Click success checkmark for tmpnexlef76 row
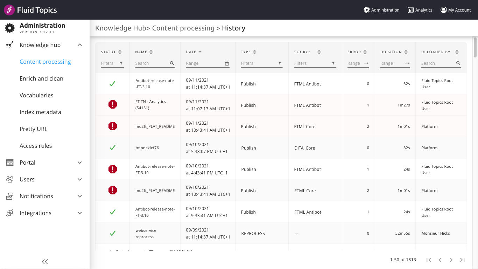This screenshot has height=269, width=478. (113, 148)
